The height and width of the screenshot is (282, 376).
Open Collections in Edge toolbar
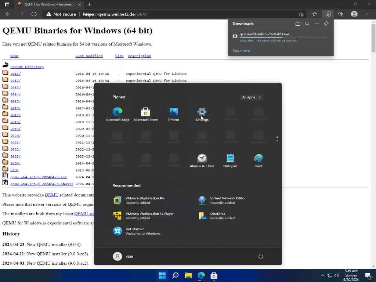coord(341,14)
